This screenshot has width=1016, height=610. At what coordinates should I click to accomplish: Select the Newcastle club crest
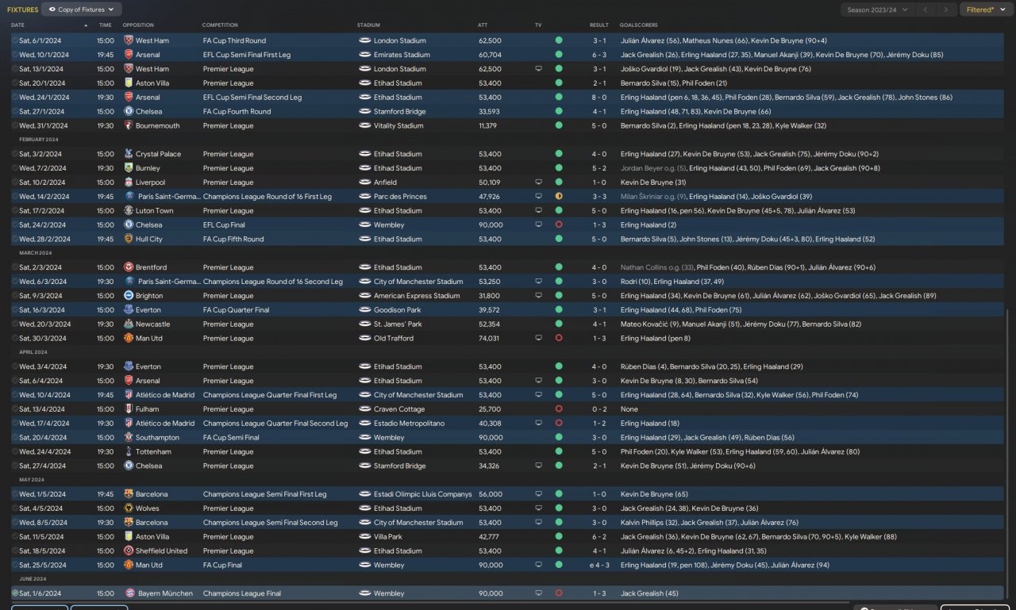click(129, 324)
